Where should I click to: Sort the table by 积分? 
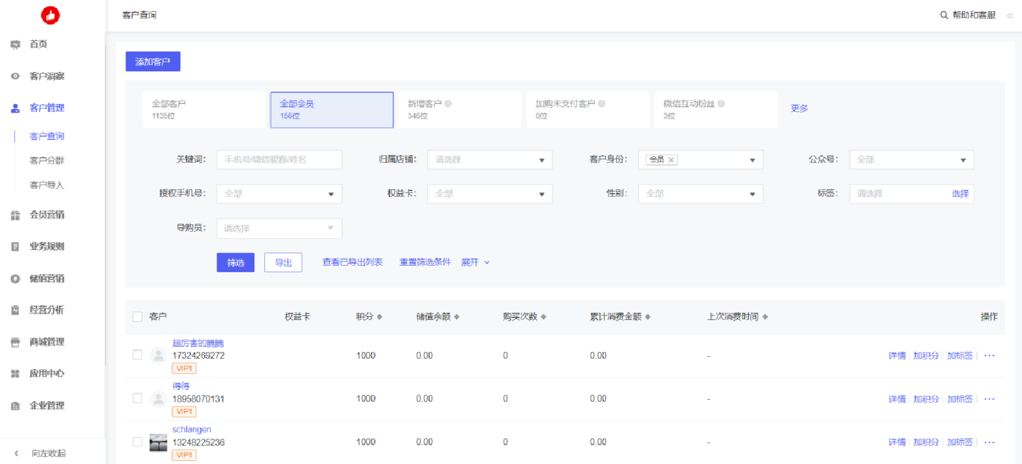pos(379,317)
